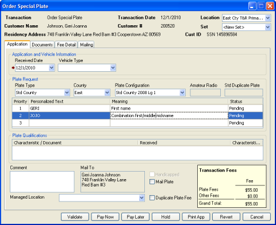
Task: Click the Plate Fees $55.00 value
Action: pyautogui.click(x=251, y=190)
